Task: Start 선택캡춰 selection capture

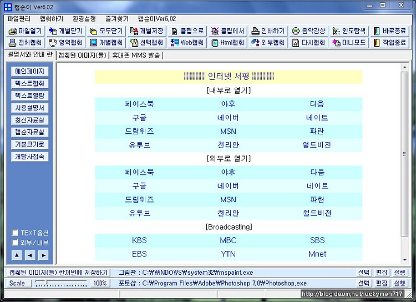Action: point(147,43)
